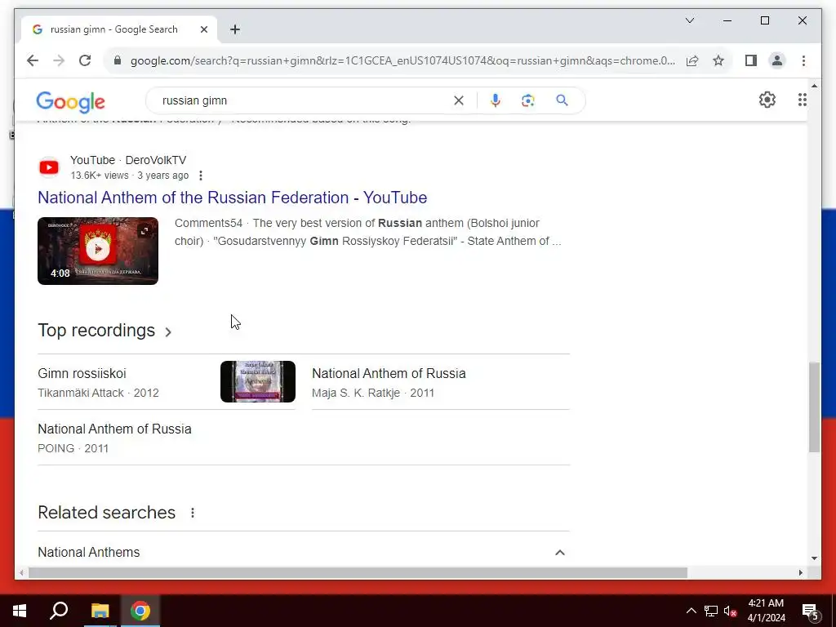Open tab search chevron in title bar
The height and width of the screenshot is (627, 836).
point(689,20)
